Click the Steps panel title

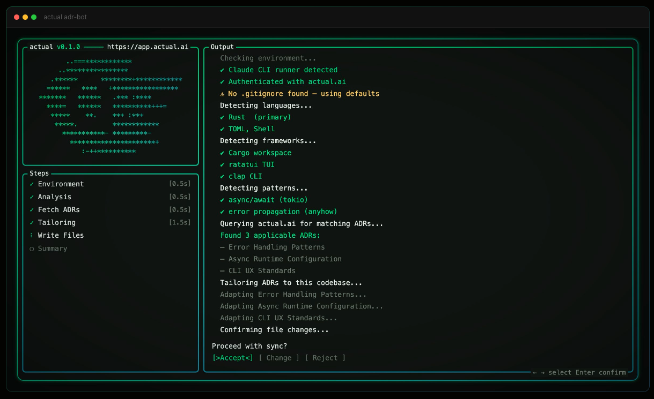(x=39, y=173)
